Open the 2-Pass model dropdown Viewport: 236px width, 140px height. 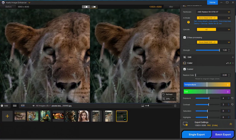point(214,42)
